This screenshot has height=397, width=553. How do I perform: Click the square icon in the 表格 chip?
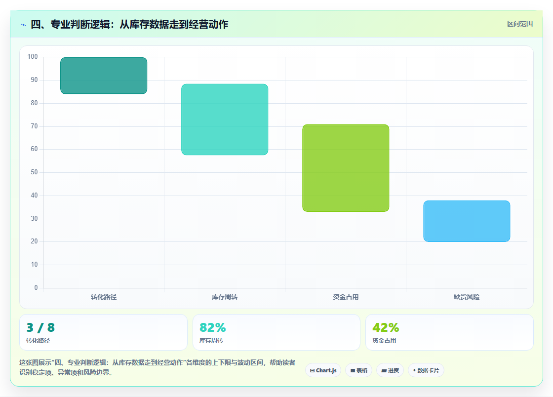pyautogui.click(x=353, y=370)
